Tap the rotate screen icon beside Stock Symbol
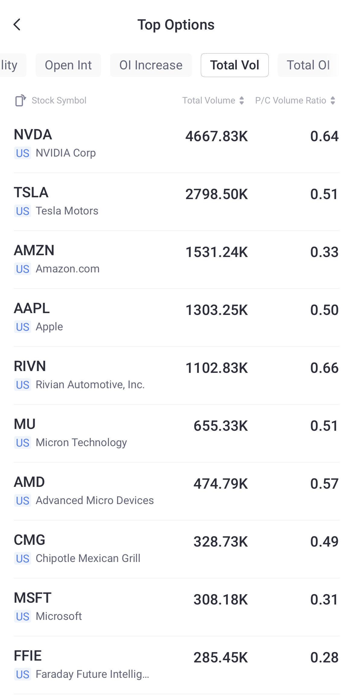 (x=21, y=100)
